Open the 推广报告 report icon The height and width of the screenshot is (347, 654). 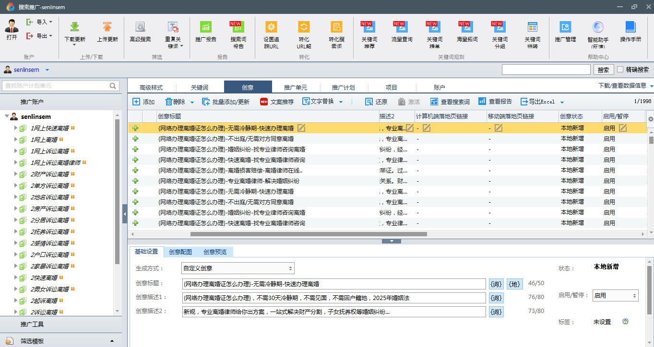[205, 27]
